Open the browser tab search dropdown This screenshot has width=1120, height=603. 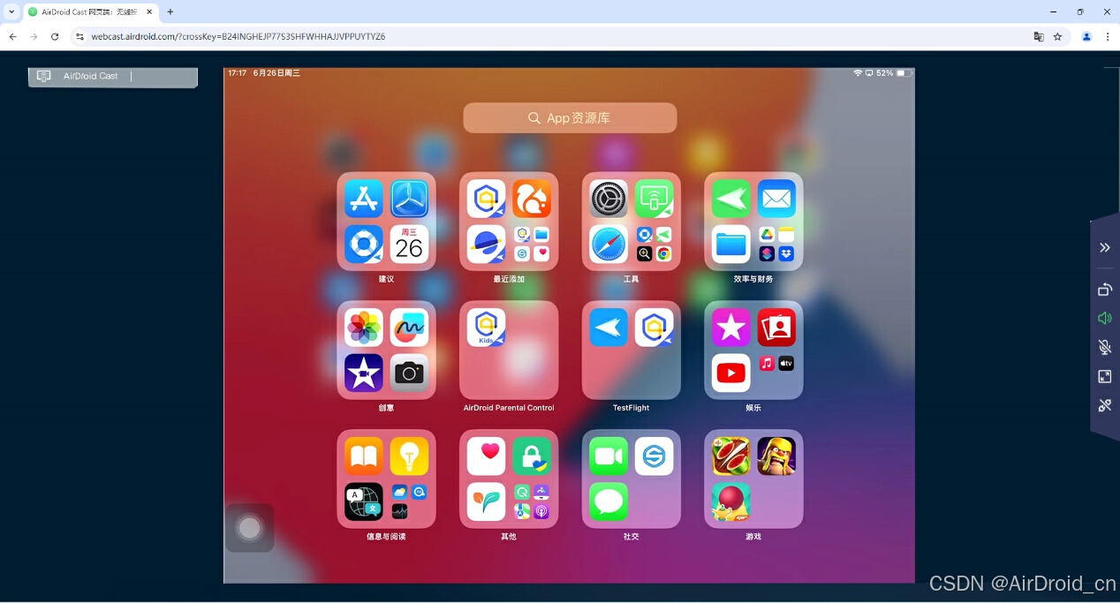pos(11,11)
